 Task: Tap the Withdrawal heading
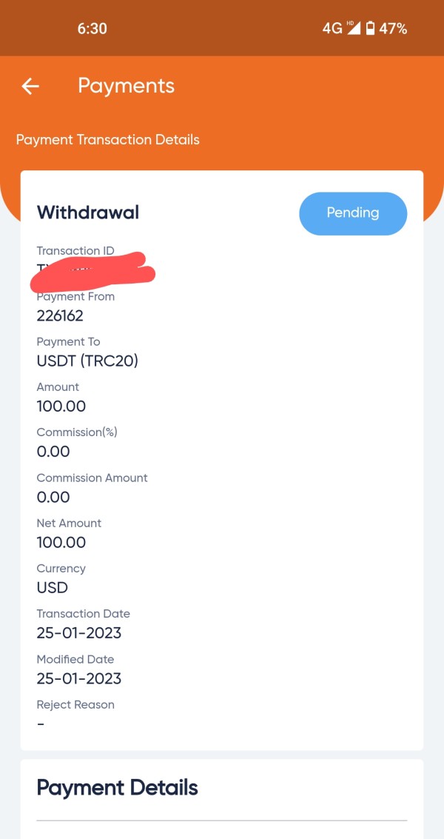tap(88, 213)
